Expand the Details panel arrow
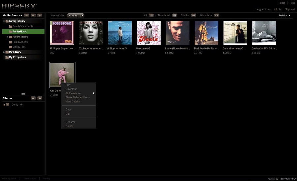 click(290, 15)
